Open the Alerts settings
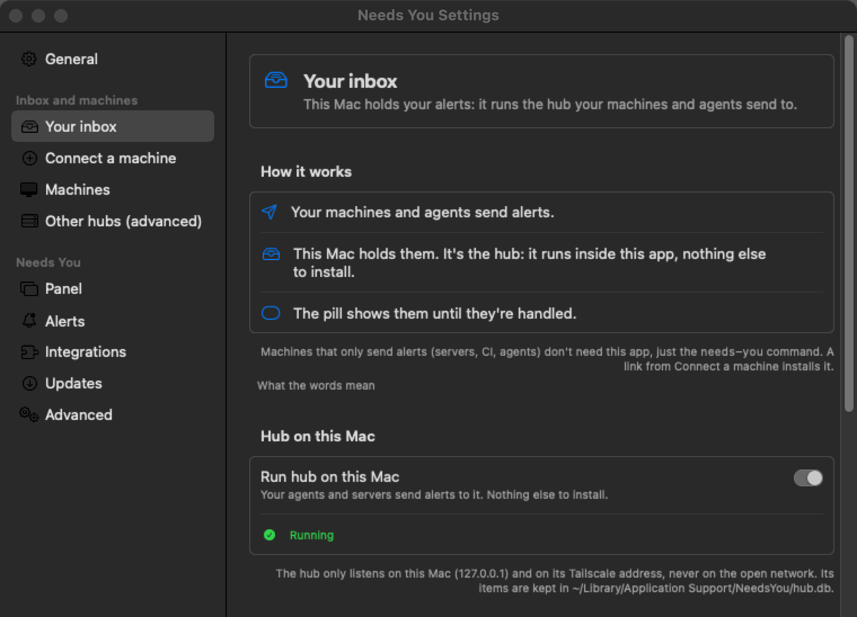Image resolution: width=857 pixels, height=617 pixels. click(113, 321)
